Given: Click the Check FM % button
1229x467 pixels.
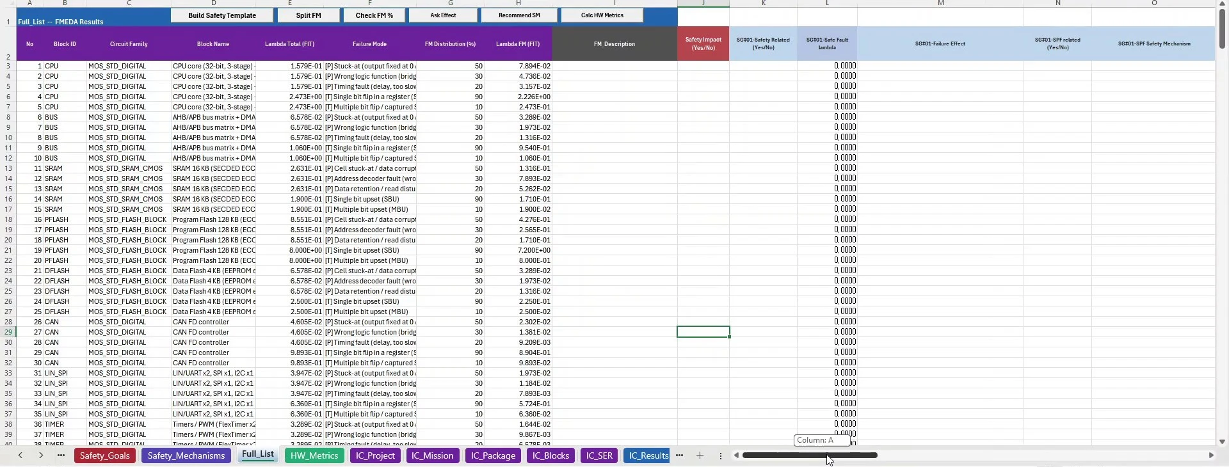Looking at the screenshot, I should click(374, 15).
